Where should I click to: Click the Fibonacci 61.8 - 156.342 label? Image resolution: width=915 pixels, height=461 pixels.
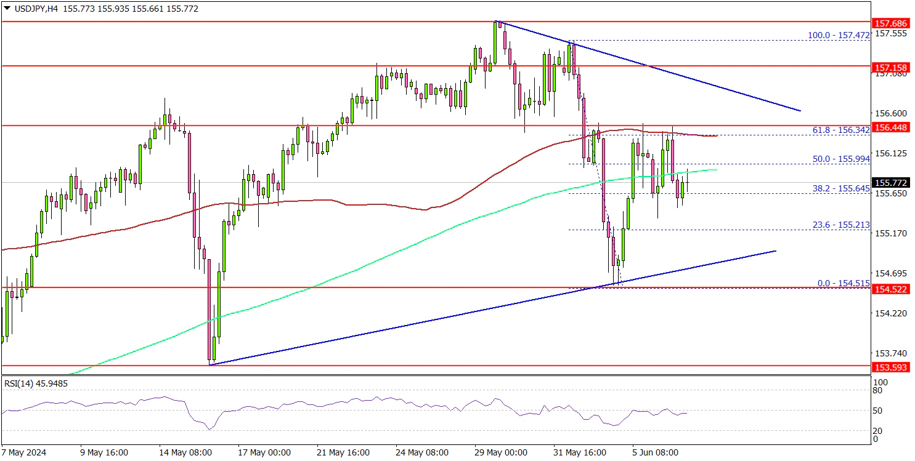coord(841,130)
